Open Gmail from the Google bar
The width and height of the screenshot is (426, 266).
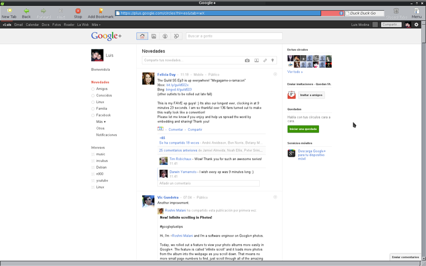(19, 24)
